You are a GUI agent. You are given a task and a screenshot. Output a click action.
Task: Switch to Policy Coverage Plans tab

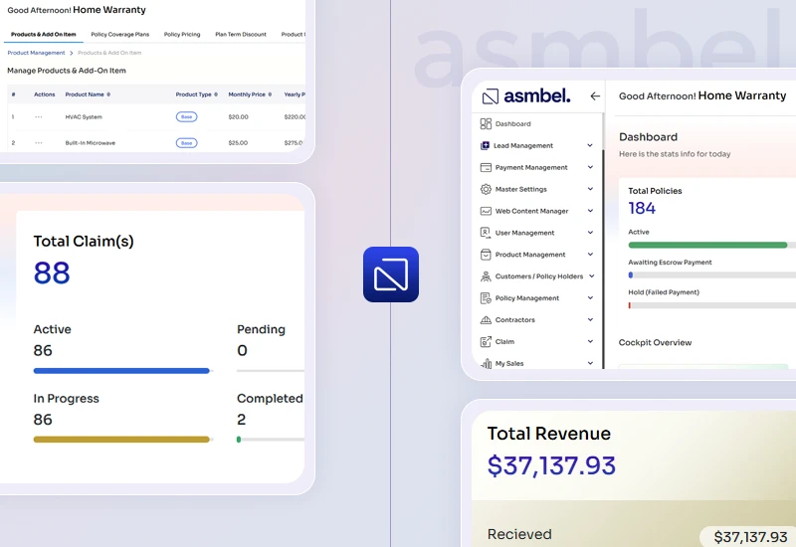point(120,35)
